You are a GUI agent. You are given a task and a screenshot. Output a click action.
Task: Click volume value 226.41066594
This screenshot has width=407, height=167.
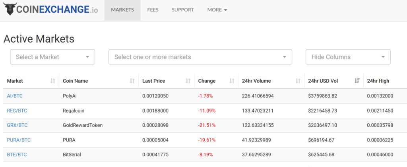(258, 96)
